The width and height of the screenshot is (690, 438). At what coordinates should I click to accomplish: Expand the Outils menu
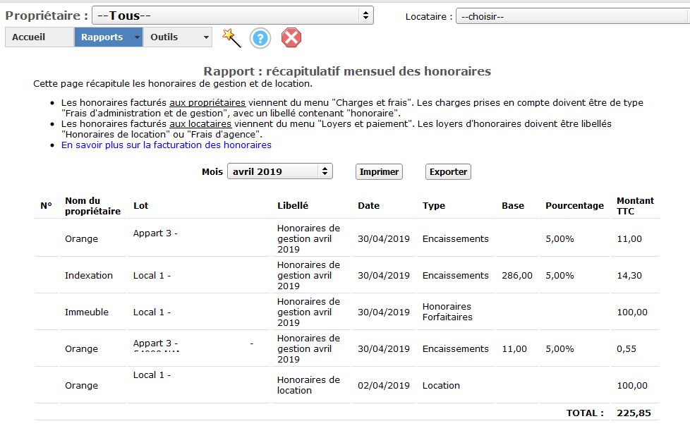pyautogui.click(x=177, y=37)
